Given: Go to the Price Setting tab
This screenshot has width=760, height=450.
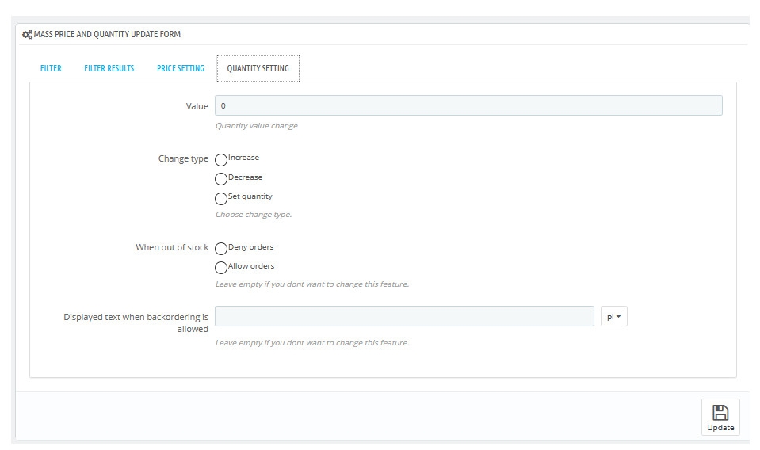Looking at the screenshot, I should point(181,68).
